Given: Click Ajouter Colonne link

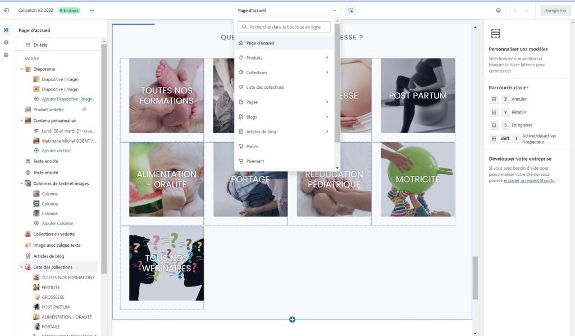Looking at the screenshot, I should pyautogui.click(x=57, y=223).
